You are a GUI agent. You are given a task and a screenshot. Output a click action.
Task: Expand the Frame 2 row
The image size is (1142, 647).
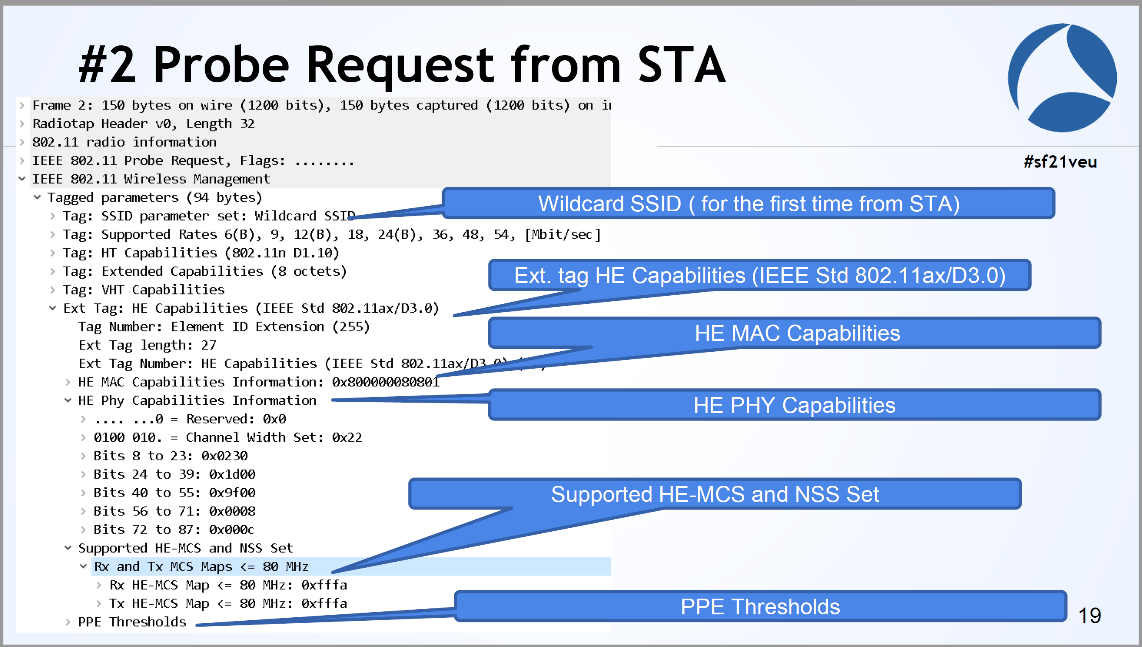click(x=22, y=105)
